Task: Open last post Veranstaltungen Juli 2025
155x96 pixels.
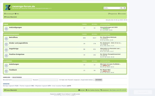Action: [109, 27]
